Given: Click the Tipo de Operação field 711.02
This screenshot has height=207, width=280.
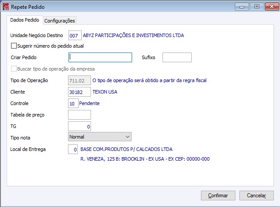Looking at the screenshot, I should 79,80.
